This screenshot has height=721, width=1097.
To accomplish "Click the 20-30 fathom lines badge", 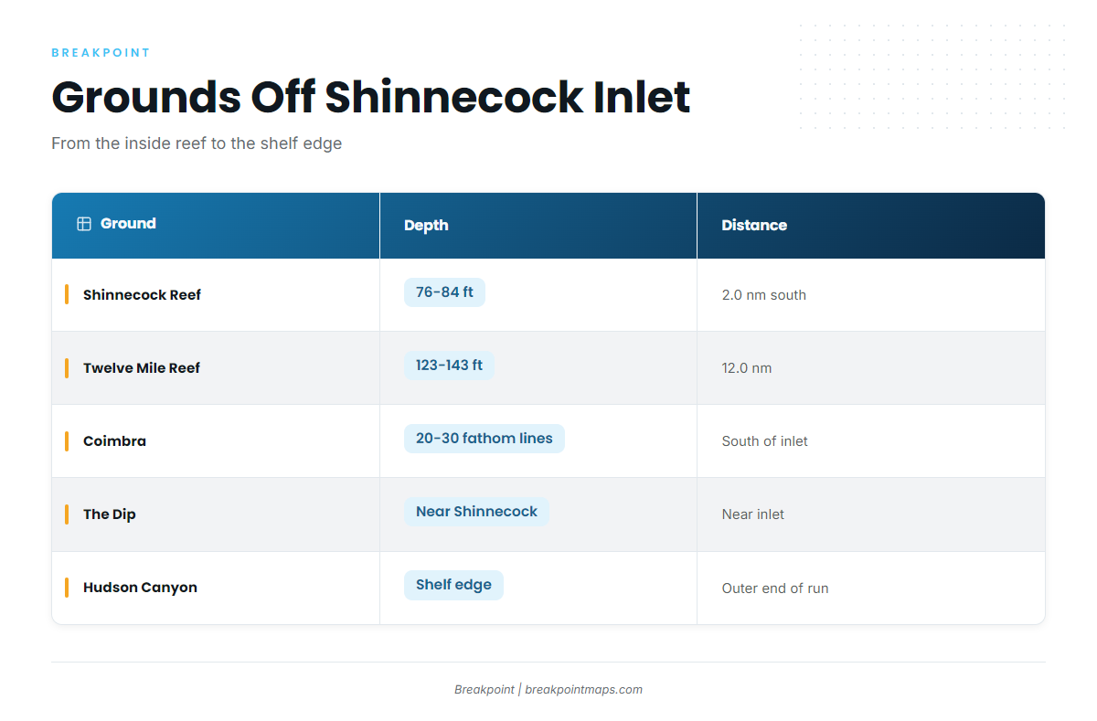I will point(485,439).
